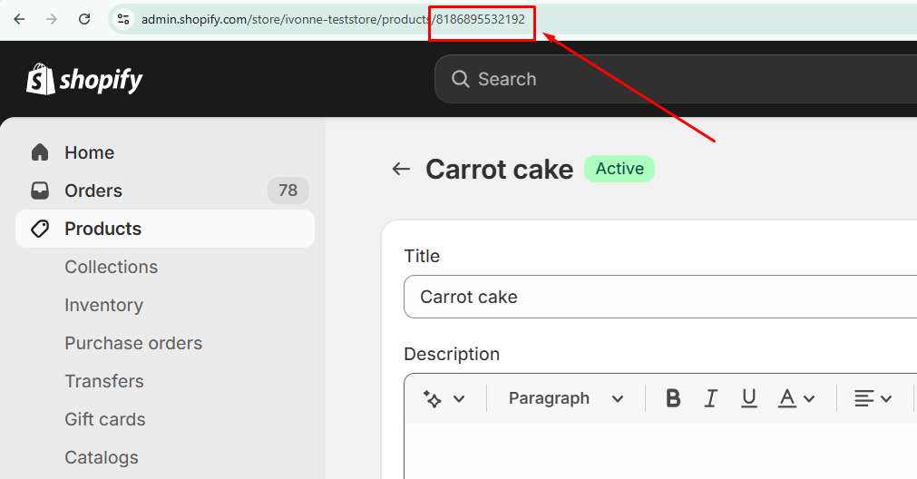Open site information icon in address bar

(122, 19)
